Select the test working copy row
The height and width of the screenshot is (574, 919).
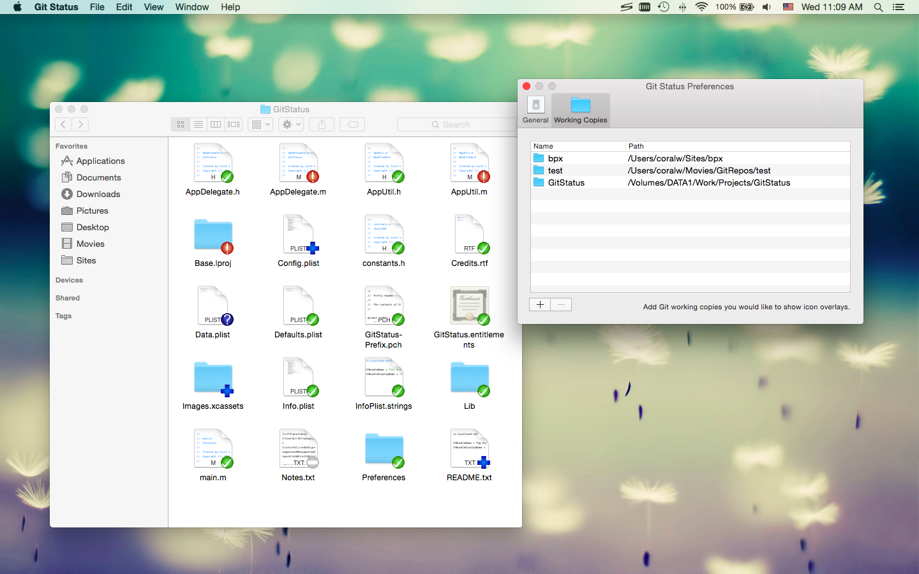(691, 170)
